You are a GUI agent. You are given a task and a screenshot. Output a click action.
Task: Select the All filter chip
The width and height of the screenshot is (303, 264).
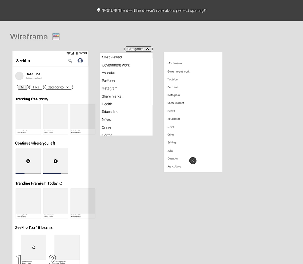[x=23, y=87]
